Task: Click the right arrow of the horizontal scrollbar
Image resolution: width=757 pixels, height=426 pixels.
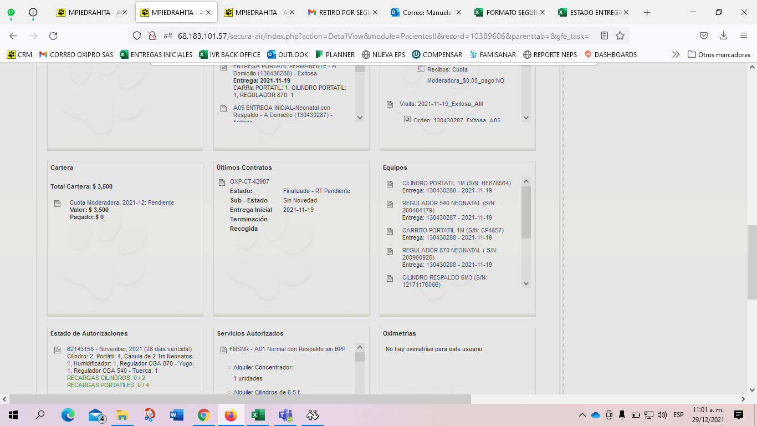Action: [x=743, y=399]
